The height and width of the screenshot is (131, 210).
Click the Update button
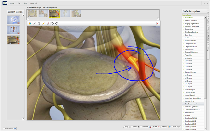tap(146, 127)
